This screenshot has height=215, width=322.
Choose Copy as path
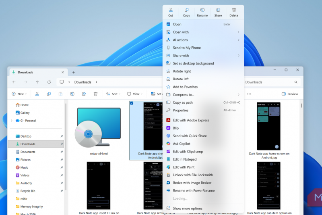point(203,102)
